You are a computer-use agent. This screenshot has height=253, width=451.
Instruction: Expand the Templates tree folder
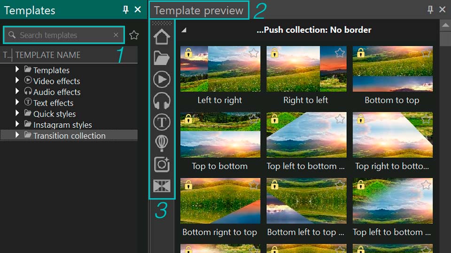17,69
